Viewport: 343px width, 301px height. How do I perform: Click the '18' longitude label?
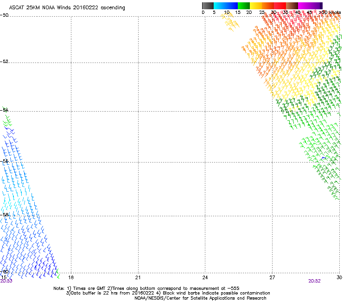[x=71, y=277]
